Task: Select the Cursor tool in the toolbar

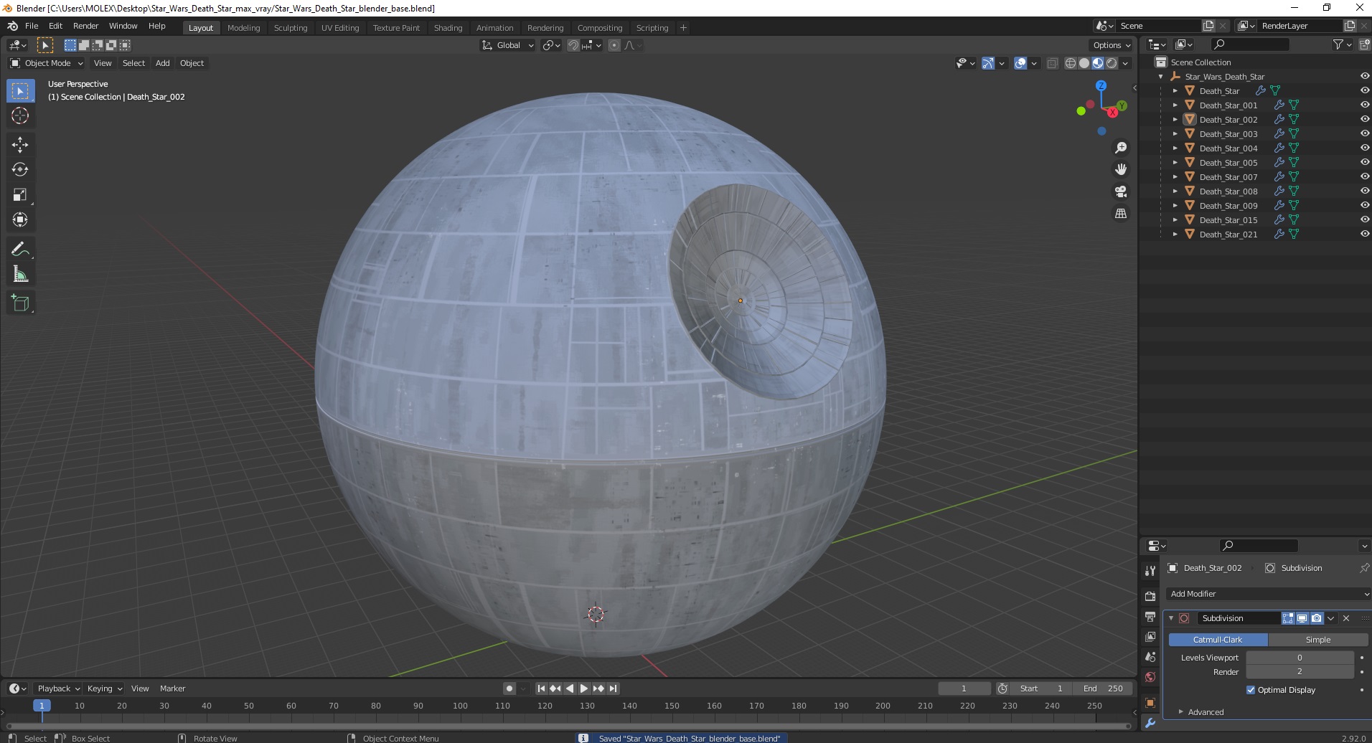Action: pyautogui.click(x=20, y=116)
